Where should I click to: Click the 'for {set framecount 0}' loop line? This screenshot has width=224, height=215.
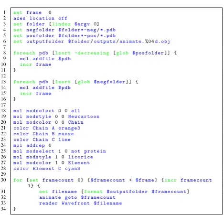tap(113, 180)
